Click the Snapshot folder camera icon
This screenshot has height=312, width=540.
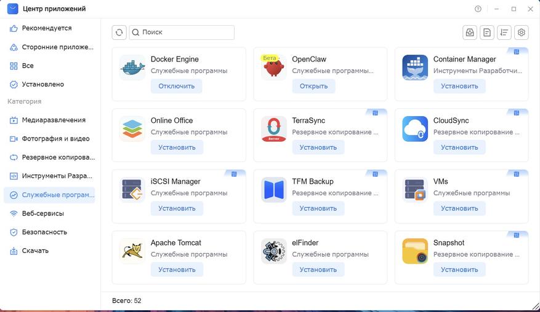(x=415, y=251)
